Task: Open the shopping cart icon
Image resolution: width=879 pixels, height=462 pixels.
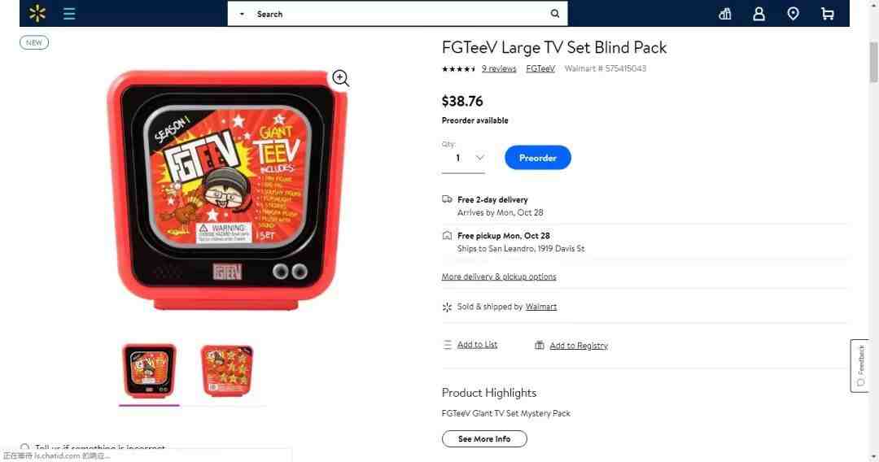Action: pos(828,14)
